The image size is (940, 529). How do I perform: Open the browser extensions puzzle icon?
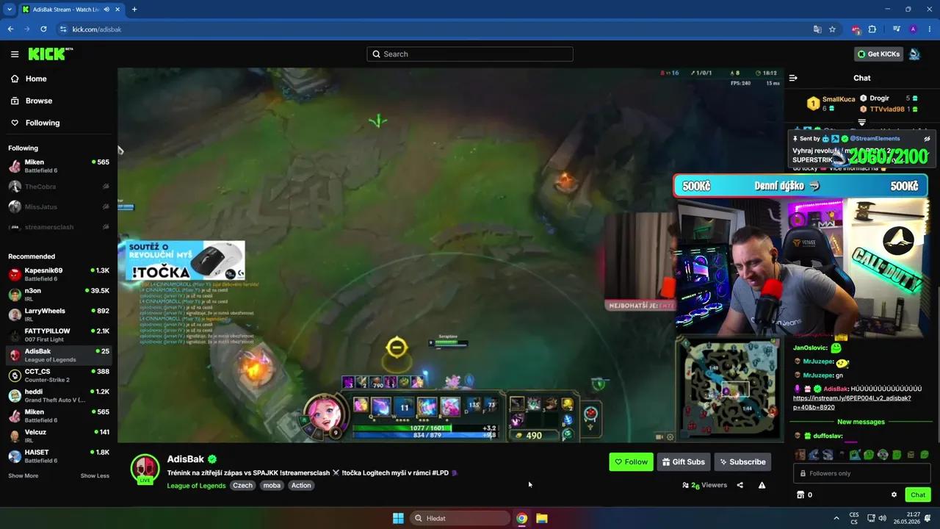click(x=872, y=29)
